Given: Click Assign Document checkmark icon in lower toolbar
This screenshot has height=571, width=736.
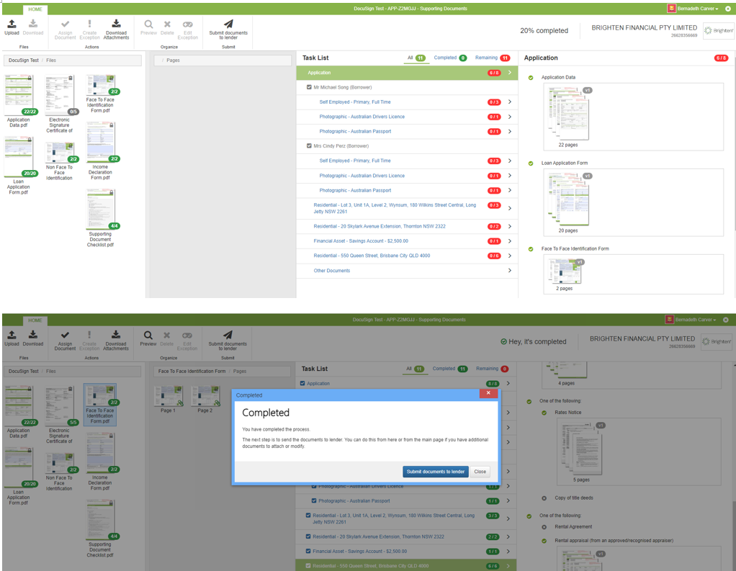Looking at the screenshot, I should point(65,336).
